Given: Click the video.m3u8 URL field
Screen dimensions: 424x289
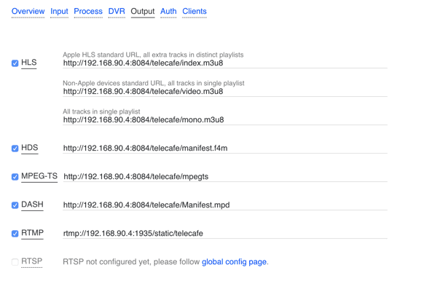Looking at the screenshot, I should [x=225, y=92].
